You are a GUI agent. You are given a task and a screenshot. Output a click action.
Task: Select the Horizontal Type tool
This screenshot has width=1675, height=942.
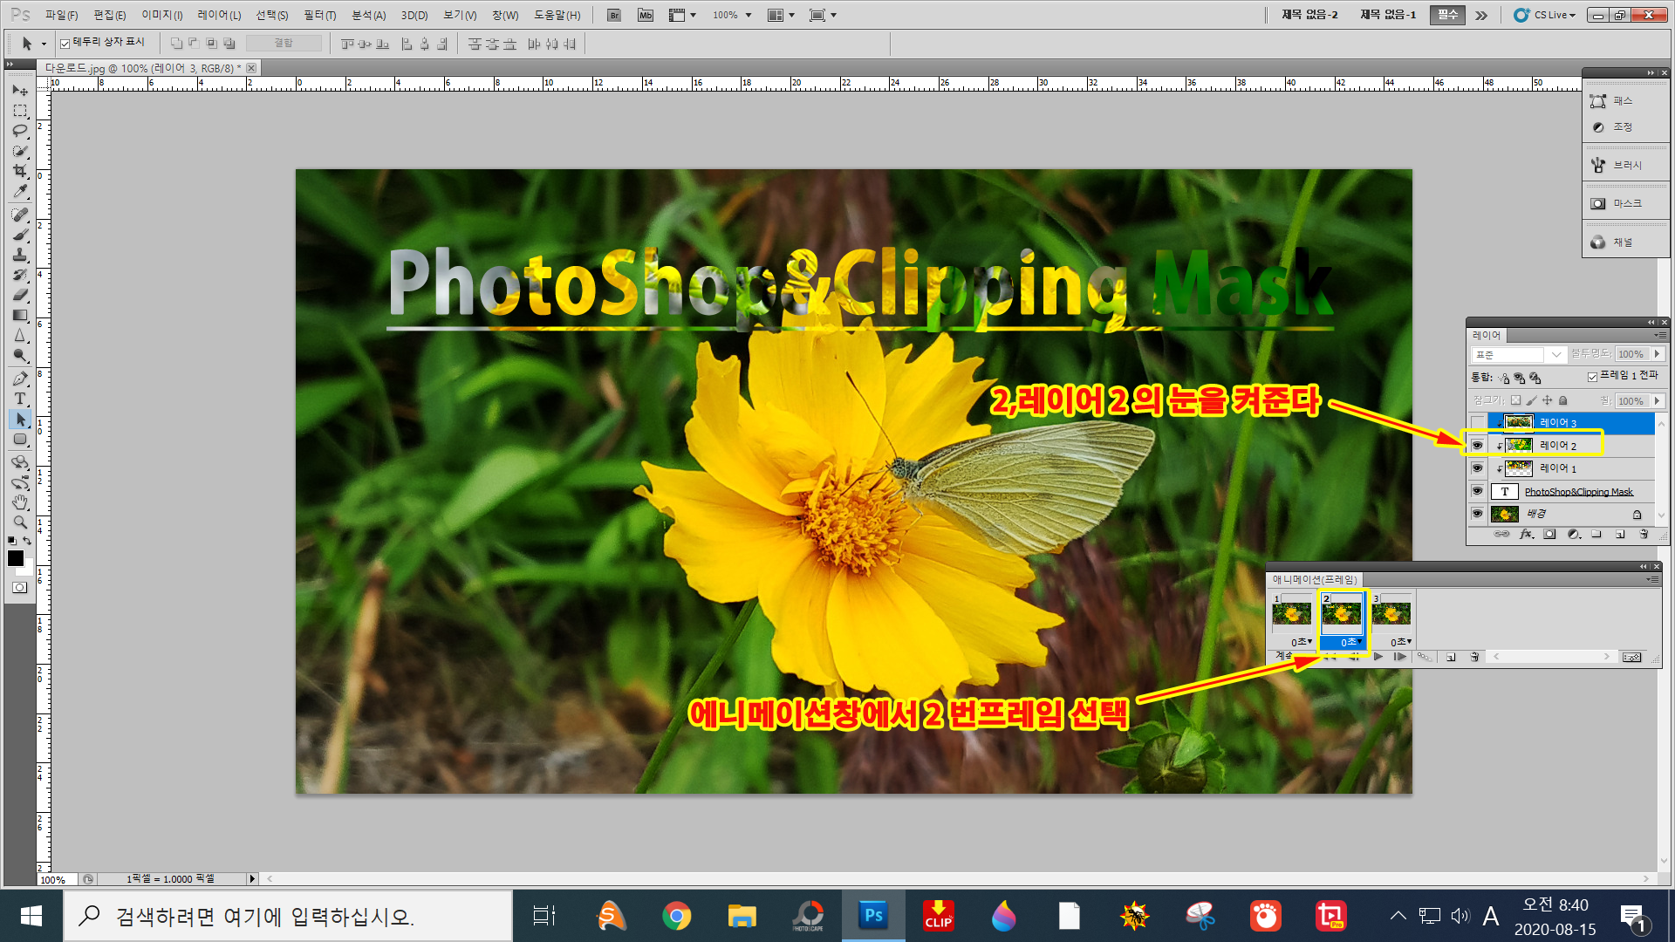pos(20,399)
